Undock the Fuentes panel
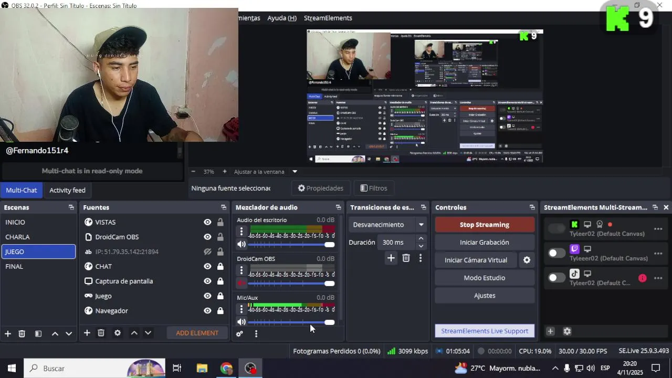The height and width of the screenshot is (378, 672). click(x=224, y=207)
